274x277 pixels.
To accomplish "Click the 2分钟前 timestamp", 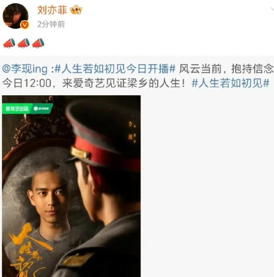I will click(x=51, y=24).
